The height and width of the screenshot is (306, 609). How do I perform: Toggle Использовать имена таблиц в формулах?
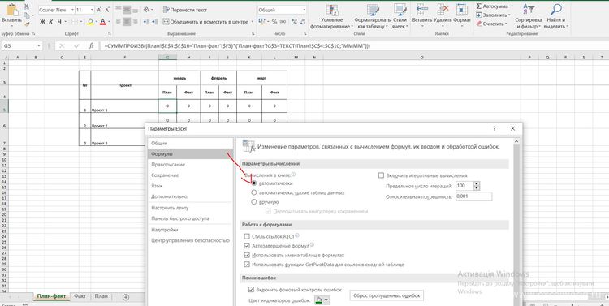[247, 255]
